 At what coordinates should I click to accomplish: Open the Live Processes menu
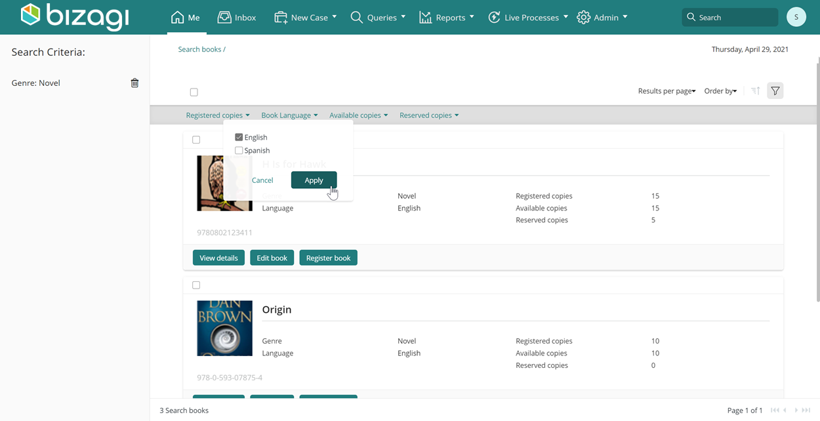tap(528, 18)
